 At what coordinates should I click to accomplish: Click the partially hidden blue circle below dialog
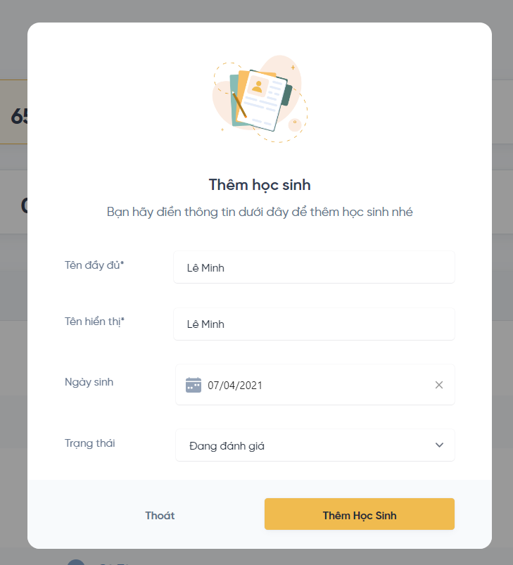(x=76, y=561)
